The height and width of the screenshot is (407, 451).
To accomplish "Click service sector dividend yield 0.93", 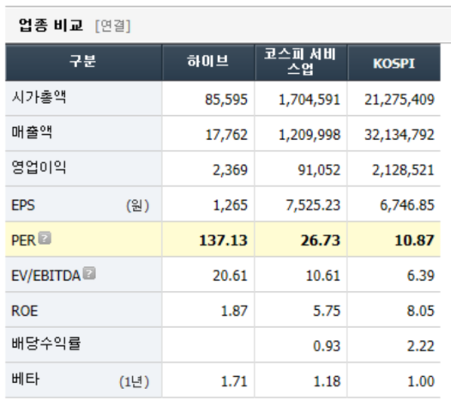I will click(327, 347).
